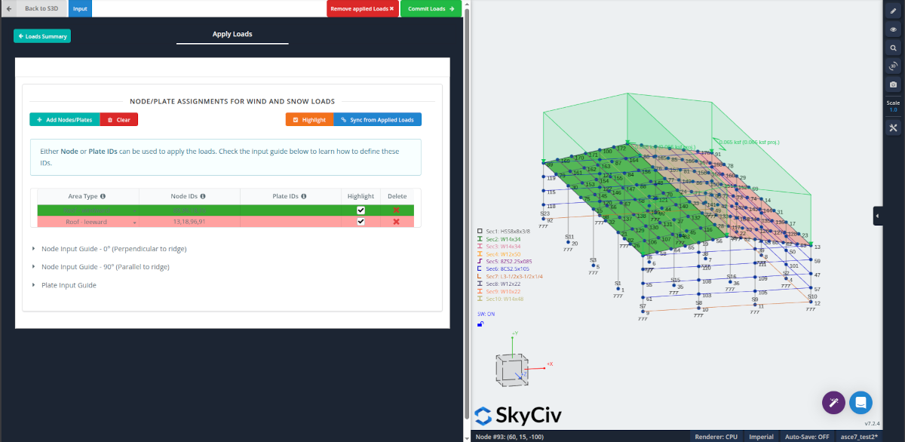The height and width of the screenshot is (442, 905).
Task: Click the Scale 1.0 control
Action: tap(893, 106)
